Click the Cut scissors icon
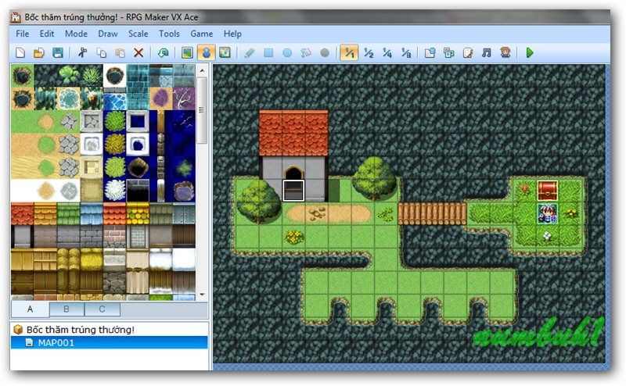The width and height of the screenshot is (626, 386). (x=82, y=52)
